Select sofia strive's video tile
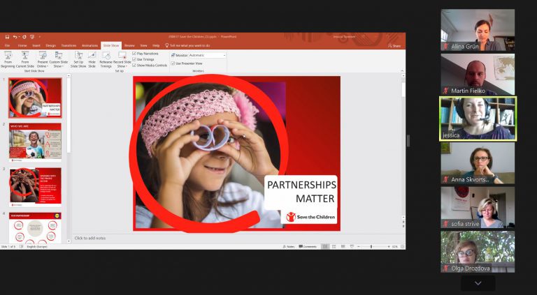 pos(478,207)
